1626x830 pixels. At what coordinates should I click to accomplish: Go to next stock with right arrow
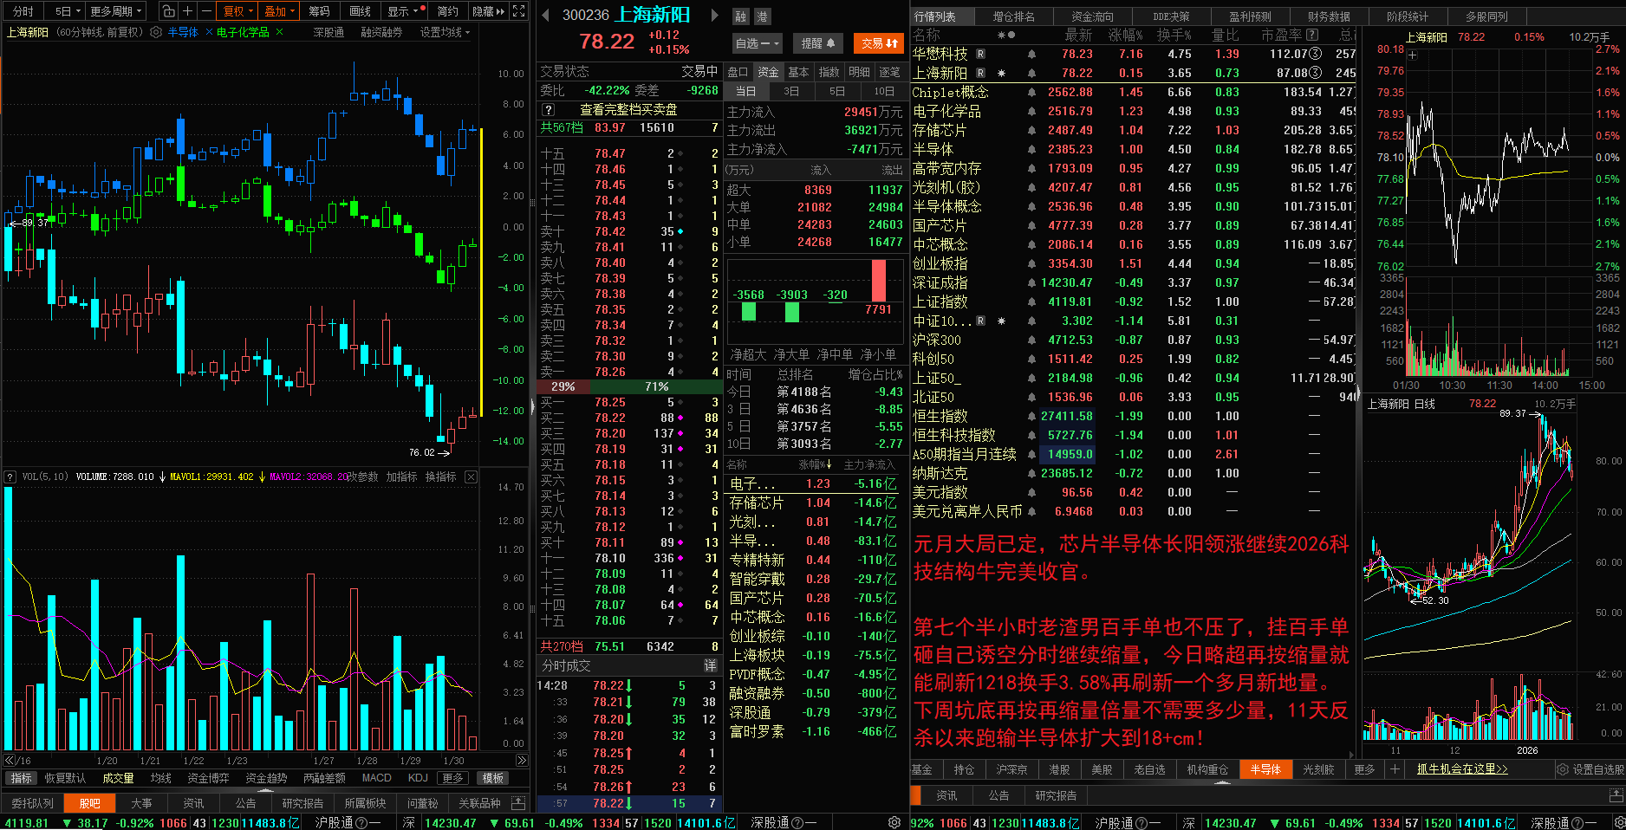tap(714, 15)
